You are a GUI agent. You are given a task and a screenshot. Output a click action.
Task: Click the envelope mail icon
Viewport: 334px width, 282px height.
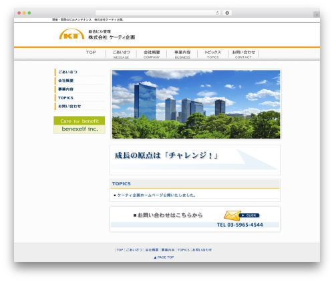(x=232, y=215)
